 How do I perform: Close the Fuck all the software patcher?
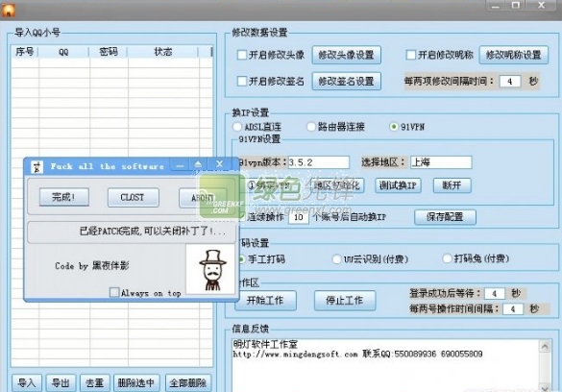point(219,164)
